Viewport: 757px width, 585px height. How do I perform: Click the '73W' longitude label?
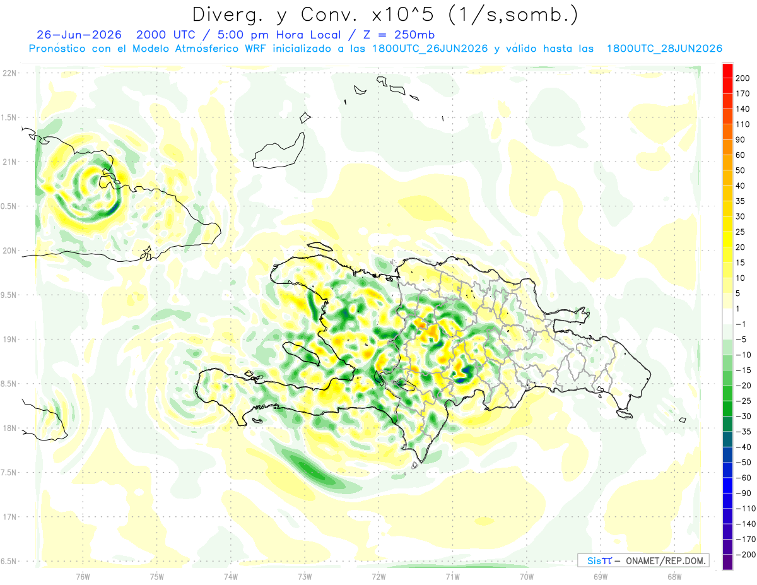click(x=305, y=577)
